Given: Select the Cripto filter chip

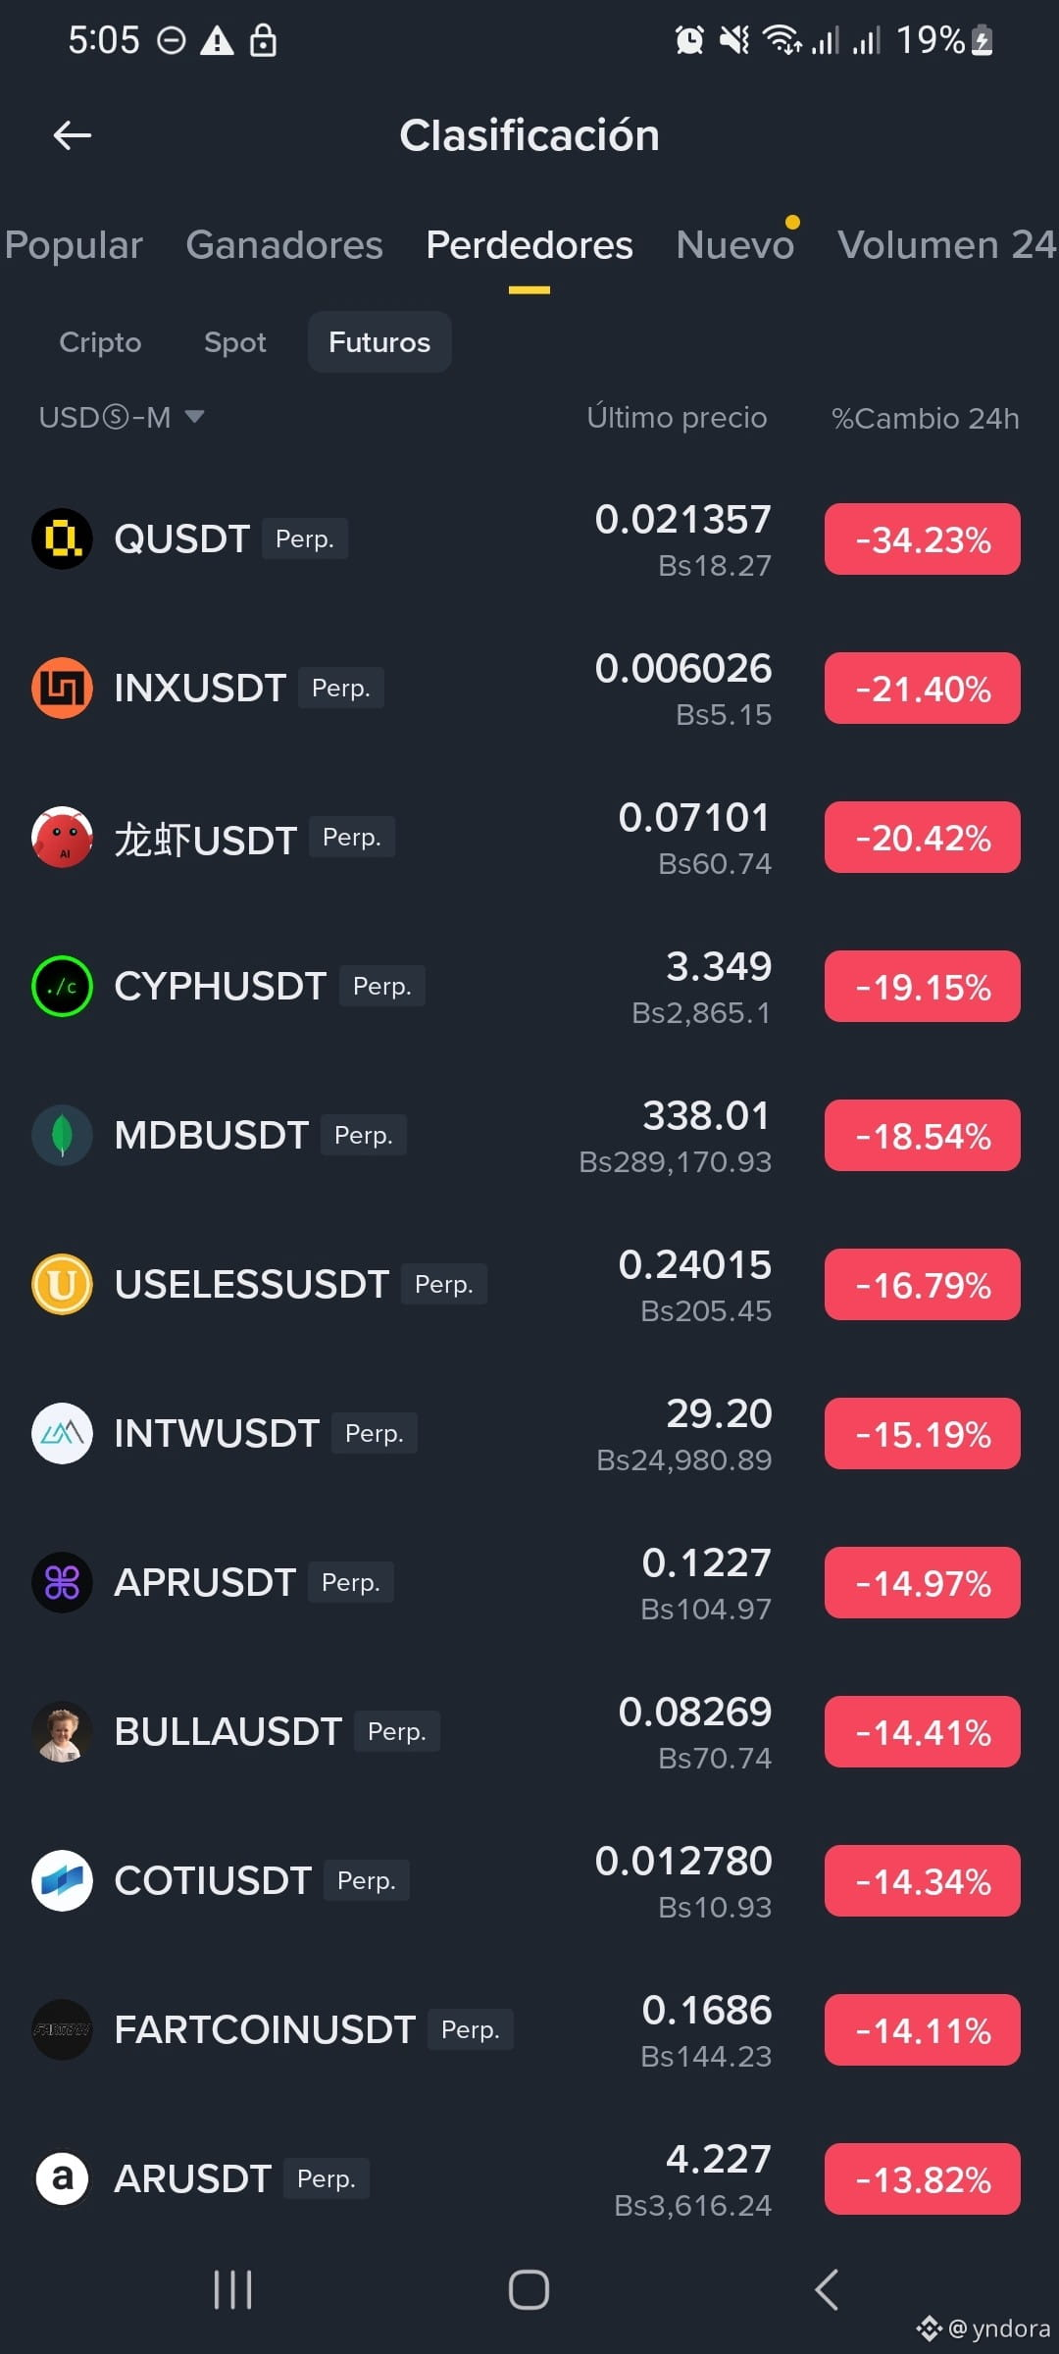Looking at the screenshot, I should (x=100, y=342).
